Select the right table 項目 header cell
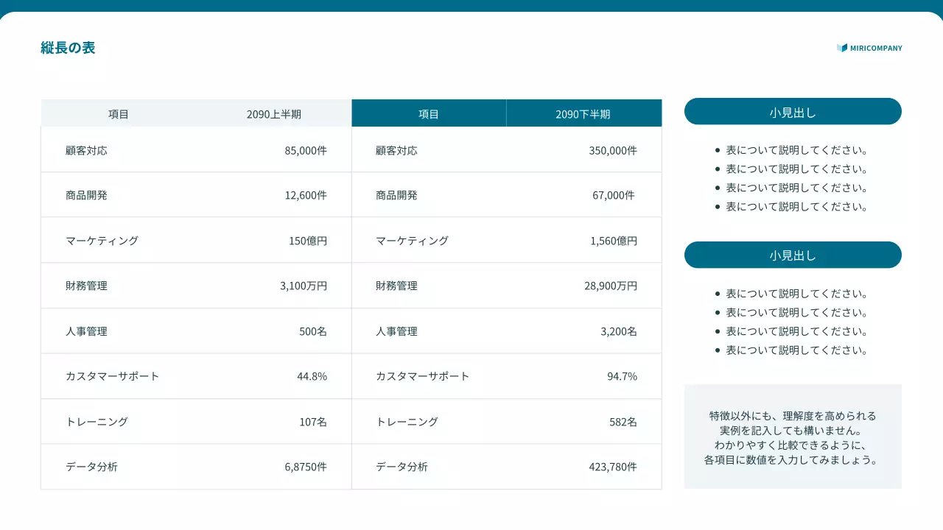The width and height of the screenshot is (943, 530). 429,113
